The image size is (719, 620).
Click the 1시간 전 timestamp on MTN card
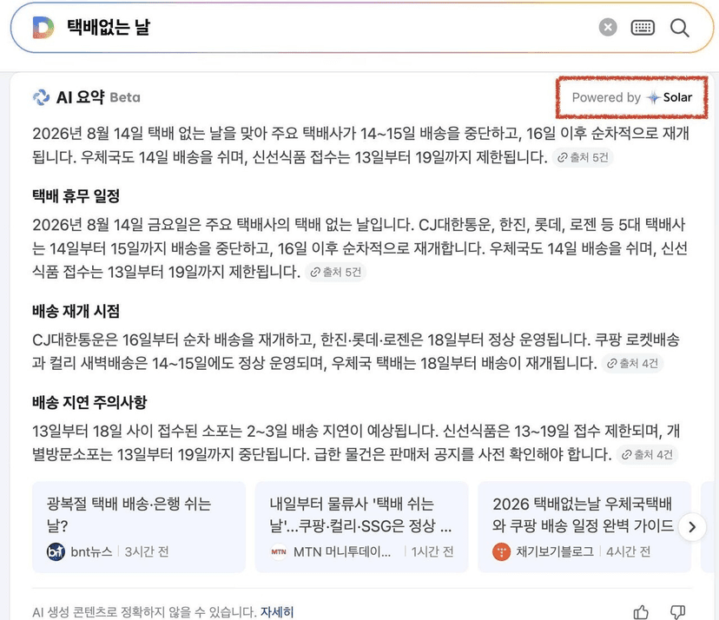pyautogui.click(x=432, y=551)
